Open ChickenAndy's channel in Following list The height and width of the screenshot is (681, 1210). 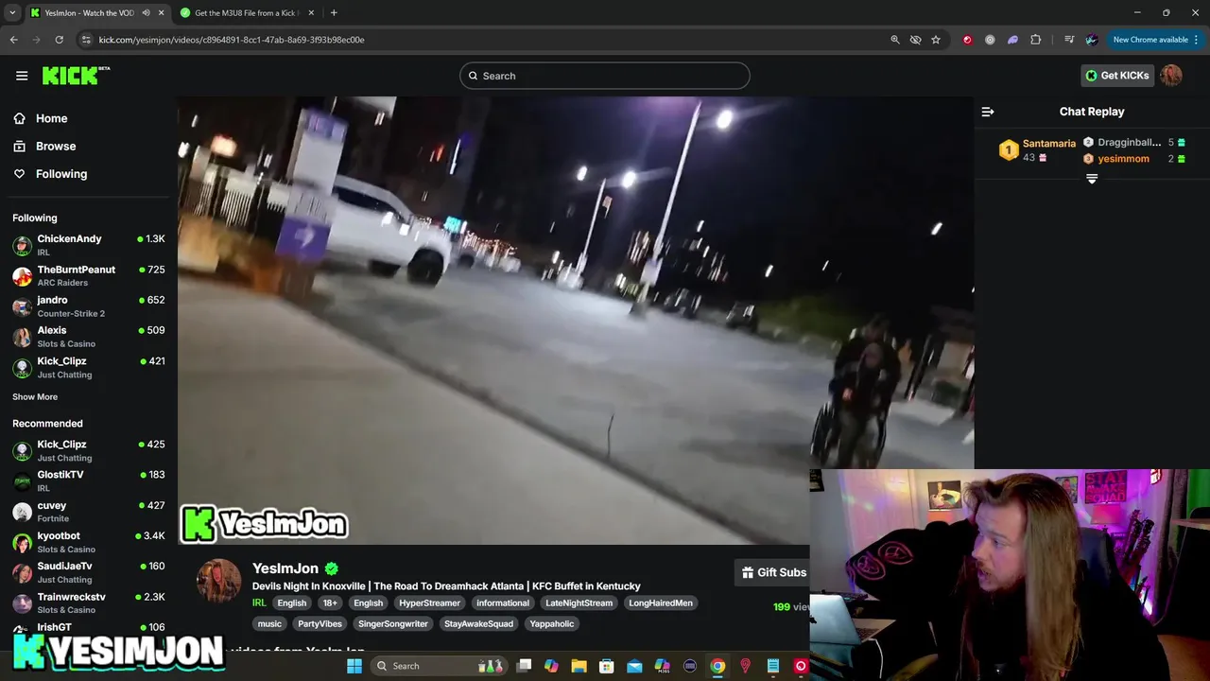pyautogui.click(x=89, y=245)
